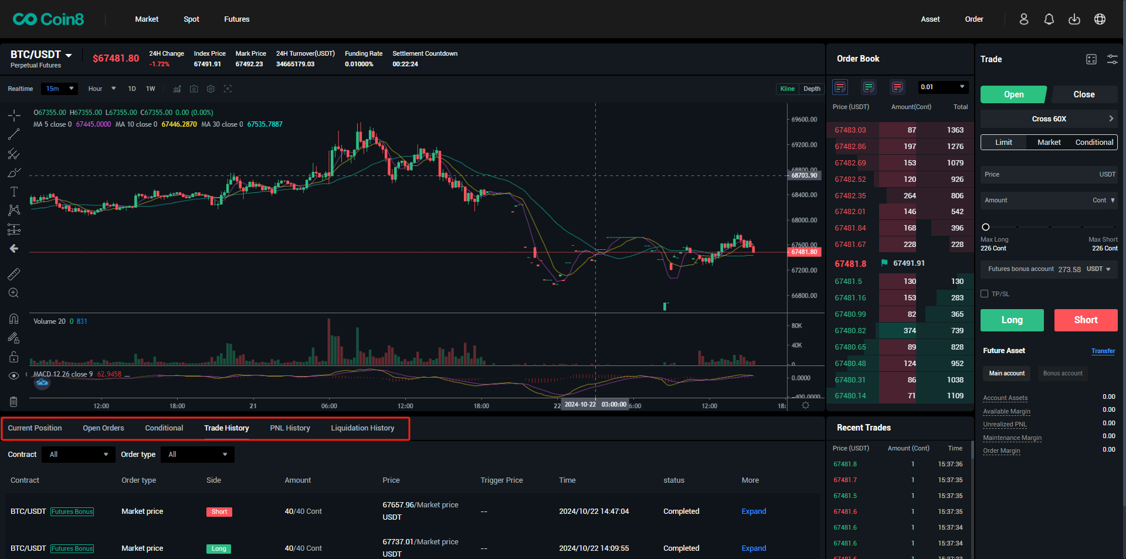This screenshot has width=1126, height=559.
Task: Switch chart to Depth view
Action: [x=812, y=89]
